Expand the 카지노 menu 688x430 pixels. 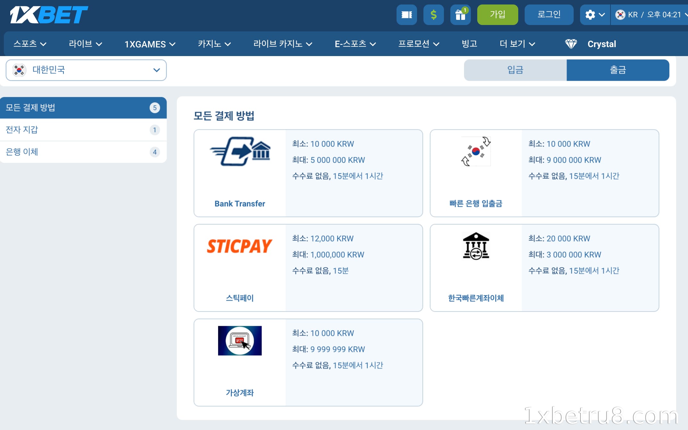(x=214, y=44)
